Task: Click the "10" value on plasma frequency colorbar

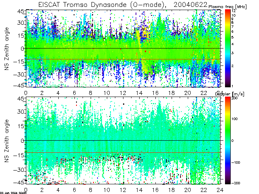Action: point(234,15)
